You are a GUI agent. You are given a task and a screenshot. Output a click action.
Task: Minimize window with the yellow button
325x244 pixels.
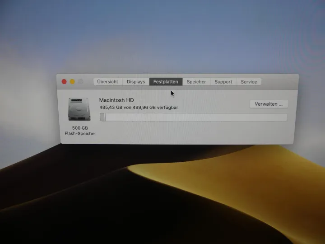72,82
